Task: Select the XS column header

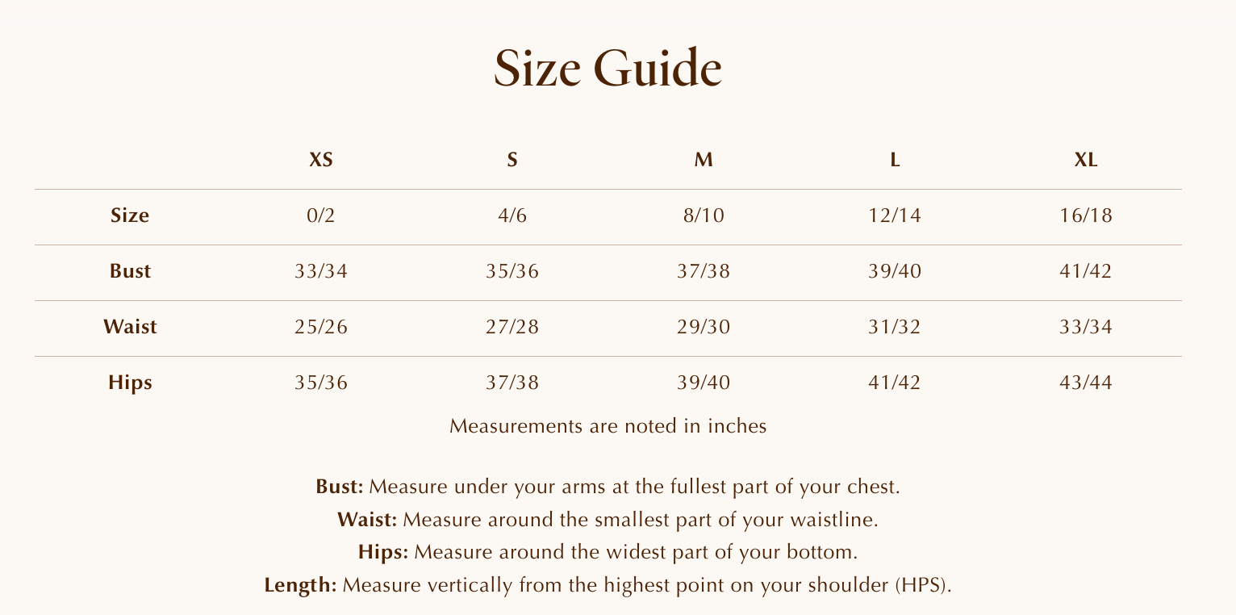Action: [x=321, y=160]
